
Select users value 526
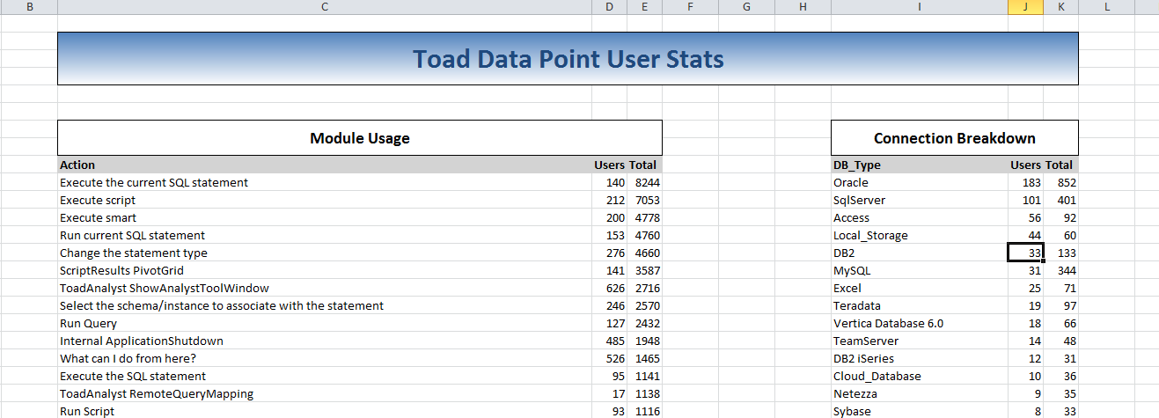click(609, 358)
